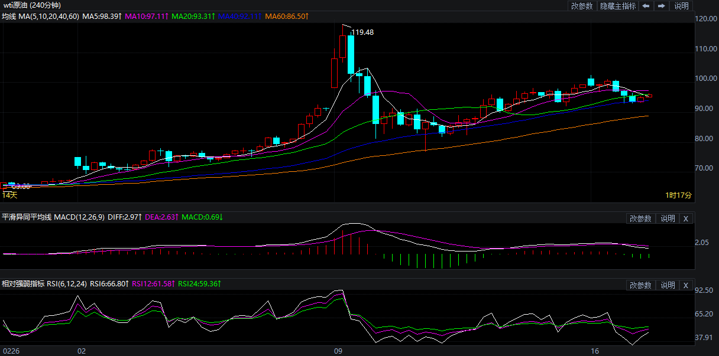Open 改参数 in the RSI panel

(640, 285)
